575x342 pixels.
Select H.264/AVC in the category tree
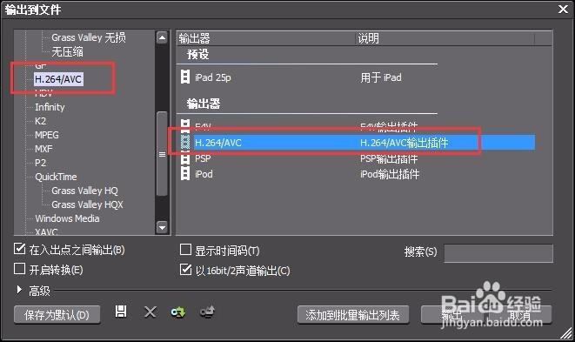[x=58, y=79]
